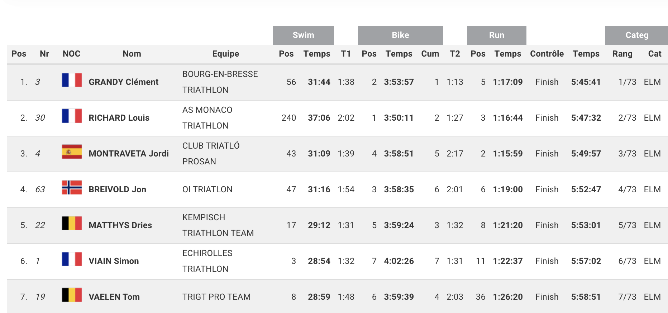Screen dimensions: 668x313
Task: Click final time 5:45:41 in first row
Action: 586,82
